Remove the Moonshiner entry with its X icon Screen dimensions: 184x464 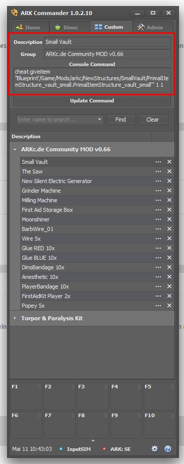click(x=169, y=219)
